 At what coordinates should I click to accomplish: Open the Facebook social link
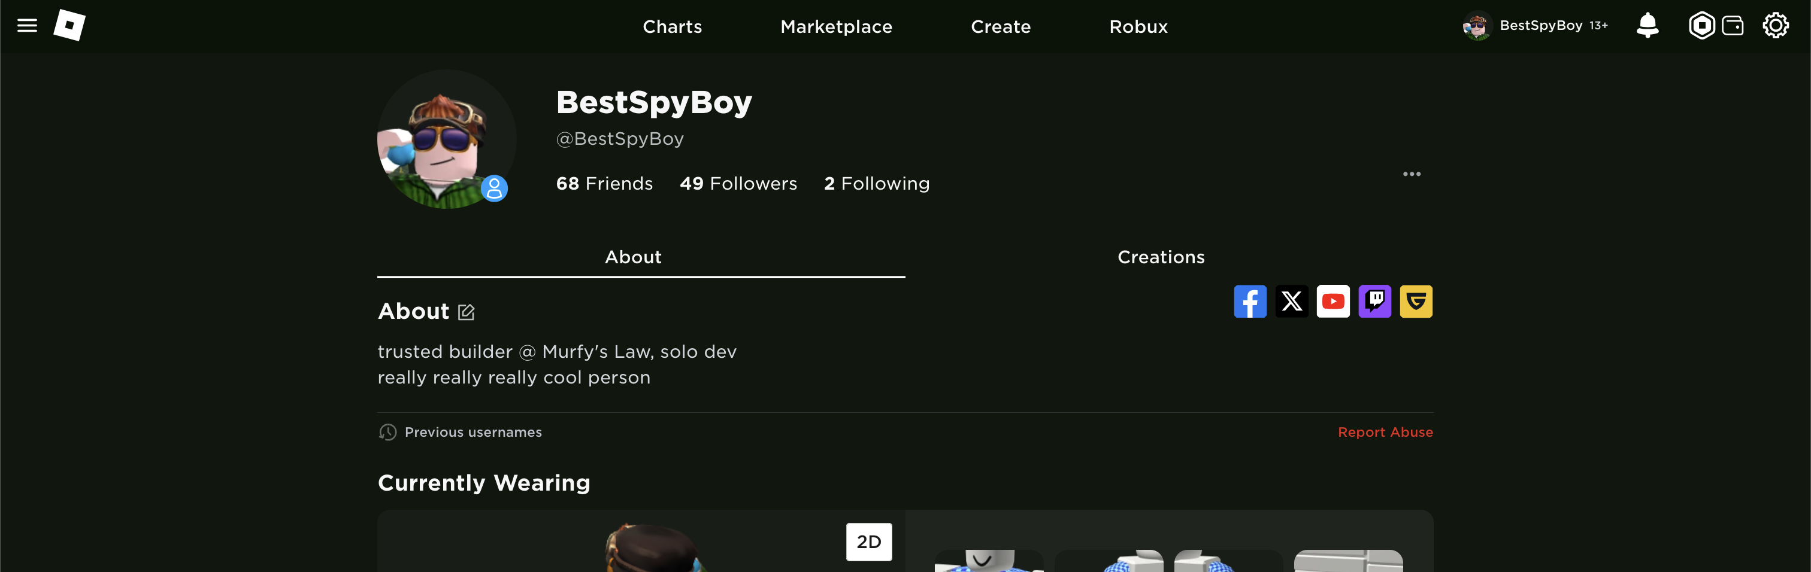pos(1250,302)
